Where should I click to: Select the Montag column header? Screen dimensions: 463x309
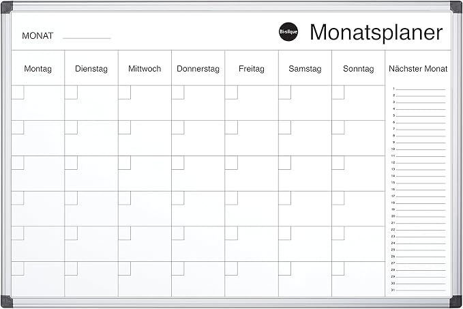[38, 69]
